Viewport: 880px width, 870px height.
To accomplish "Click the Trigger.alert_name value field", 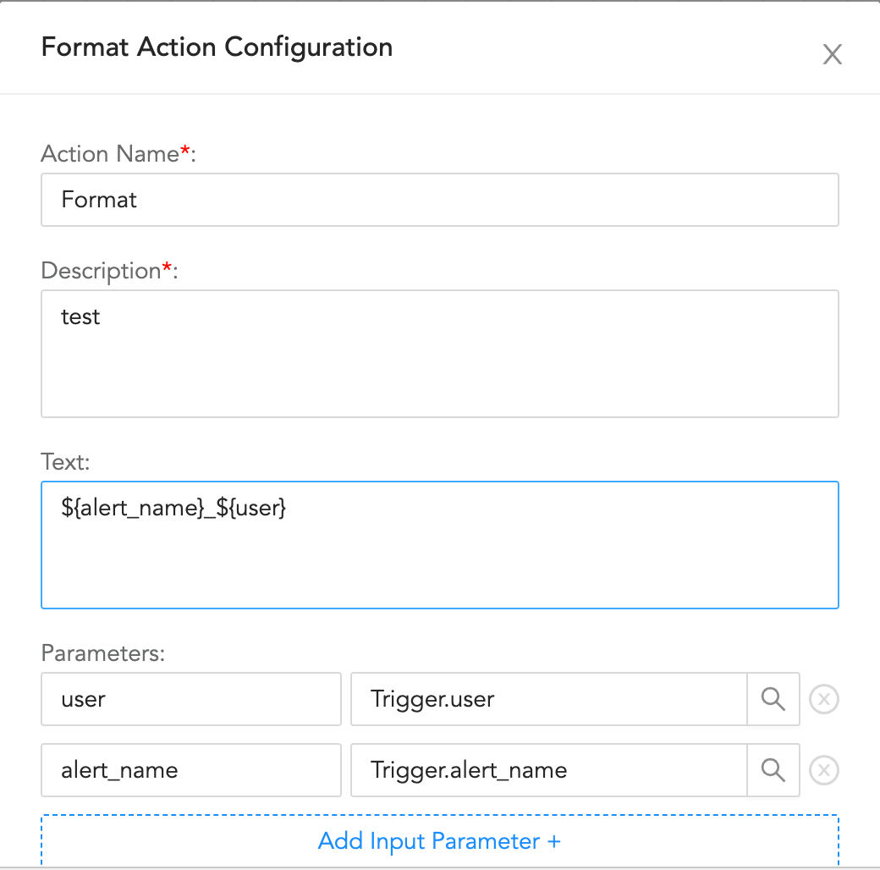I will 548,770.
